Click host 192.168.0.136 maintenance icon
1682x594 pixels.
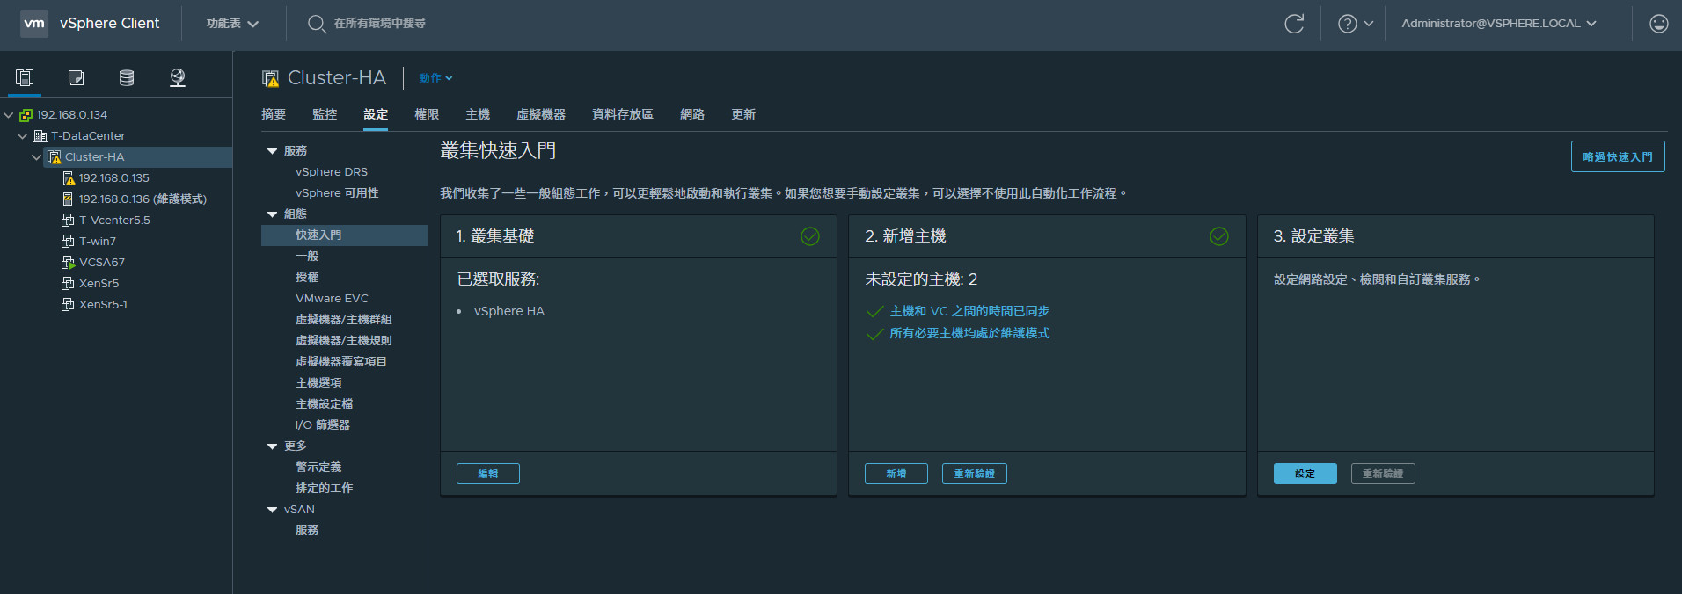68,199
